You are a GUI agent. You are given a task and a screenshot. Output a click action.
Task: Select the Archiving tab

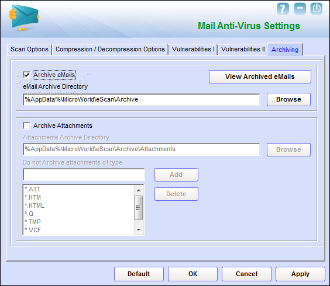pos(285,50)
